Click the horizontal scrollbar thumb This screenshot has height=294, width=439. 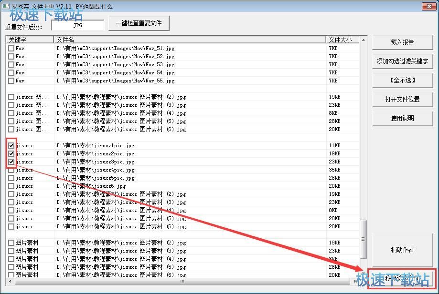tap(182, 281)
